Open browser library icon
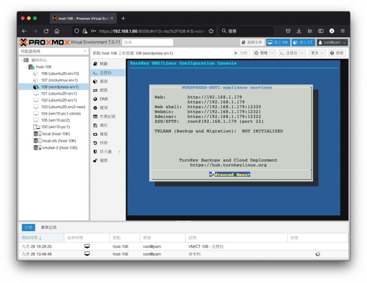This screenshot has height=283, width=367. click(310, 31)
